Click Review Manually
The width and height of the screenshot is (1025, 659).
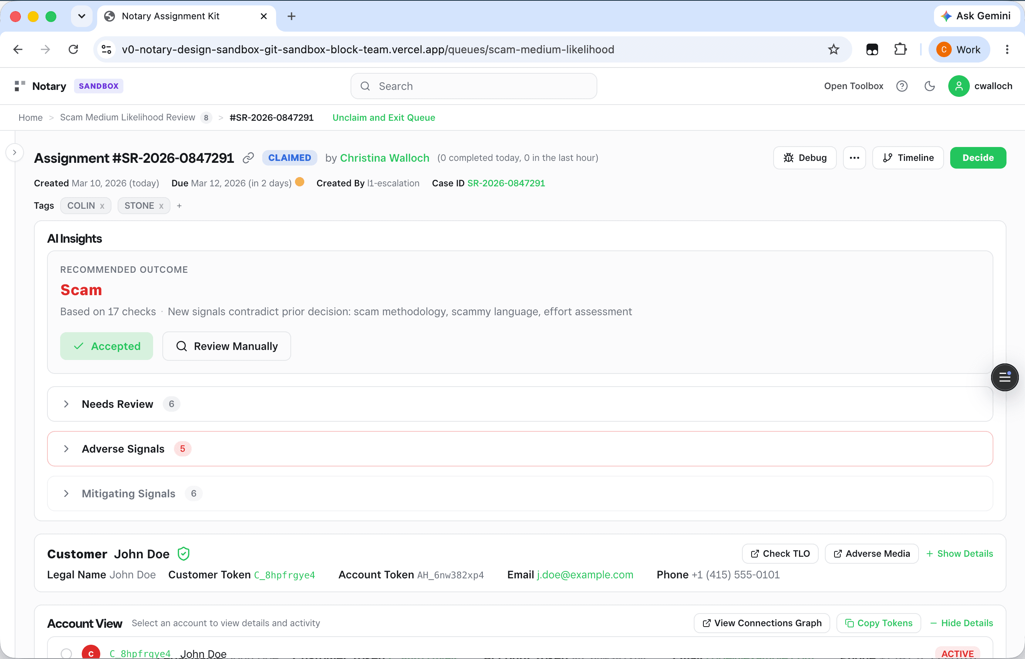click(x=227, y=346)
